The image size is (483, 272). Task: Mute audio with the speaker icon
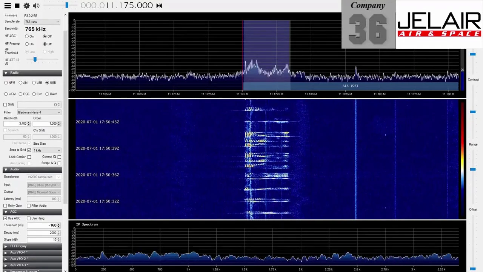coord(36,6)
